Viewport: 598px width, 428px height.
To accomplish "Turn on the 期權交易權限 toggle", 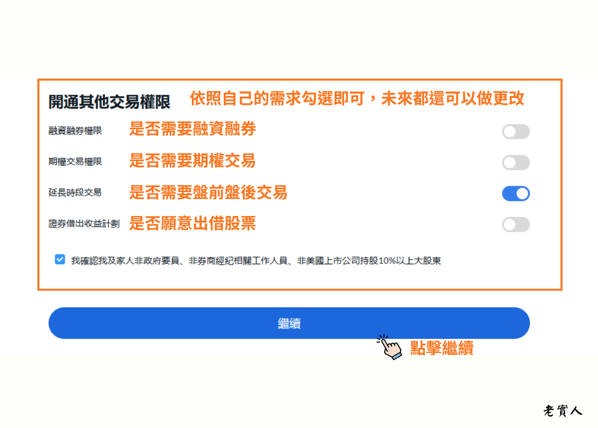I will pos(516,162).
